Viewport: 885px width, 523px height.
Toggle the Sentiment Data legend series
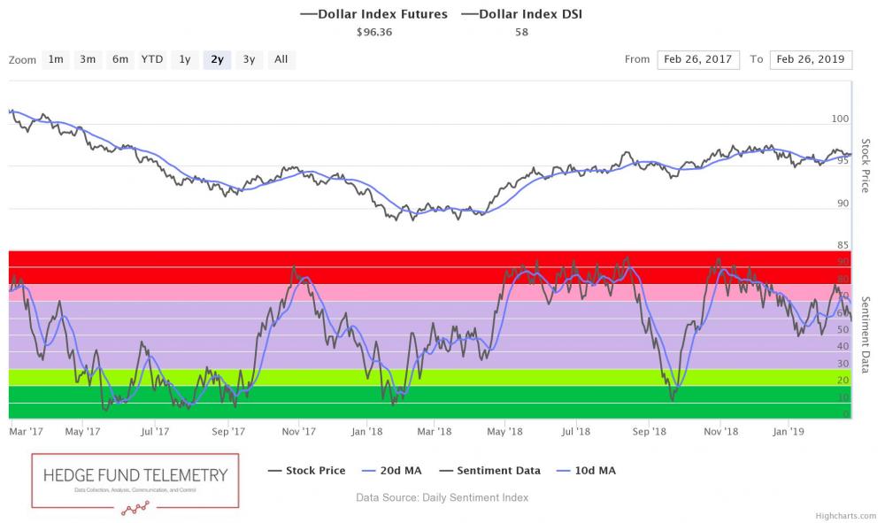click(x=489, y=471)
